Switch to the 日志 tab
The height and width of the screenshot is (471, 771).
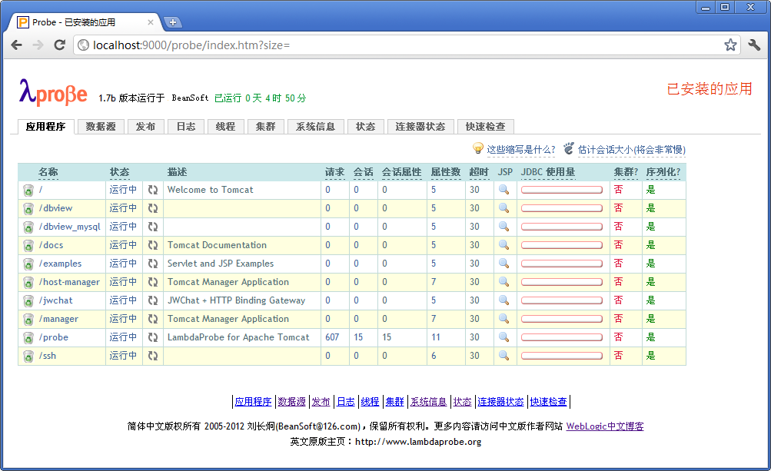(186, 126)
